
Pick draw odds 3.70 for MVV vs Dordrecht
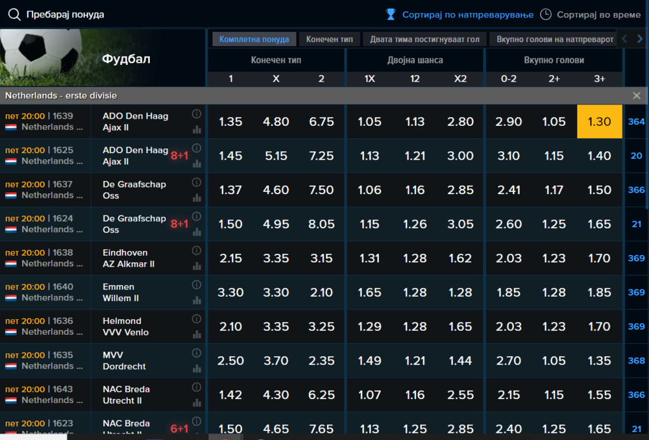[x=276, y=361]
